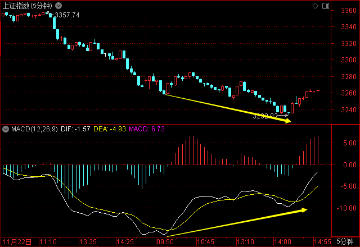Click the 09:50 marker on time axis
Screen dimensions: 360x247
(x=166, y=242)
